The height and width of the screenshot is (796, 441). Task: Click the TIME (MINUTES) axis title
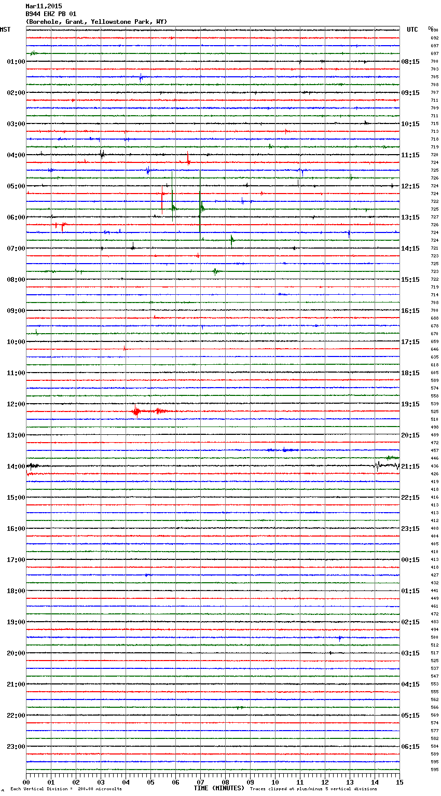point(219,788)
